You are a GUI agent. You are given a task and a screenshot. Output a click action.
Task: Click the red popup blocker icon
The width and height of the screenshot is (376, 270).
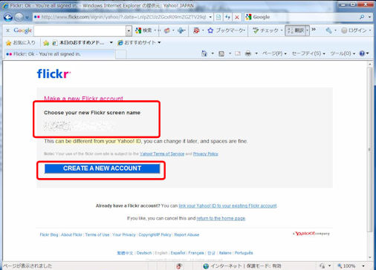196,30
